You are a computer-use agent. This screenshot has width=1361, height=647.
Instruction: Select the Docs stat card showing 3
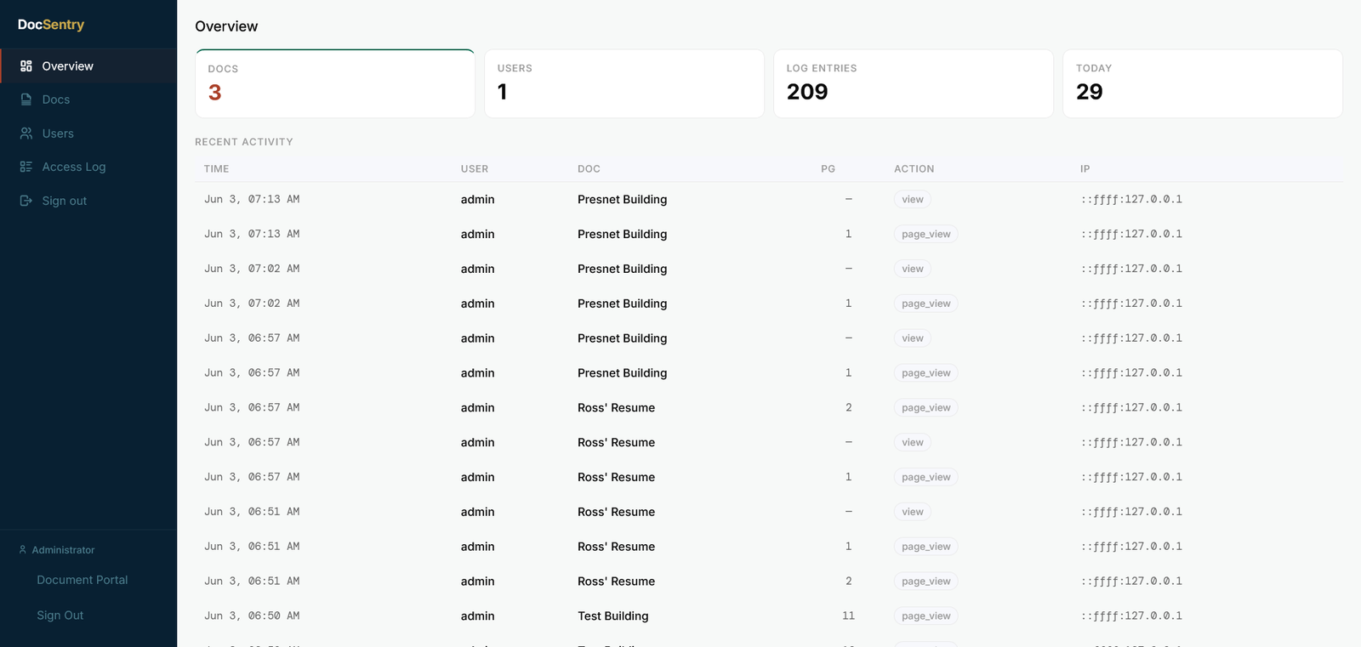[335, 83]
